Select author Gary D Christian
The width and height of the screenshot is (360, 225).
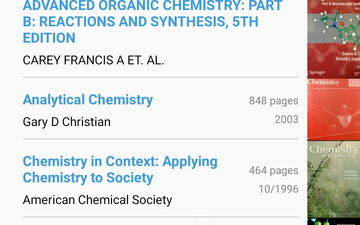coord(67,122)
